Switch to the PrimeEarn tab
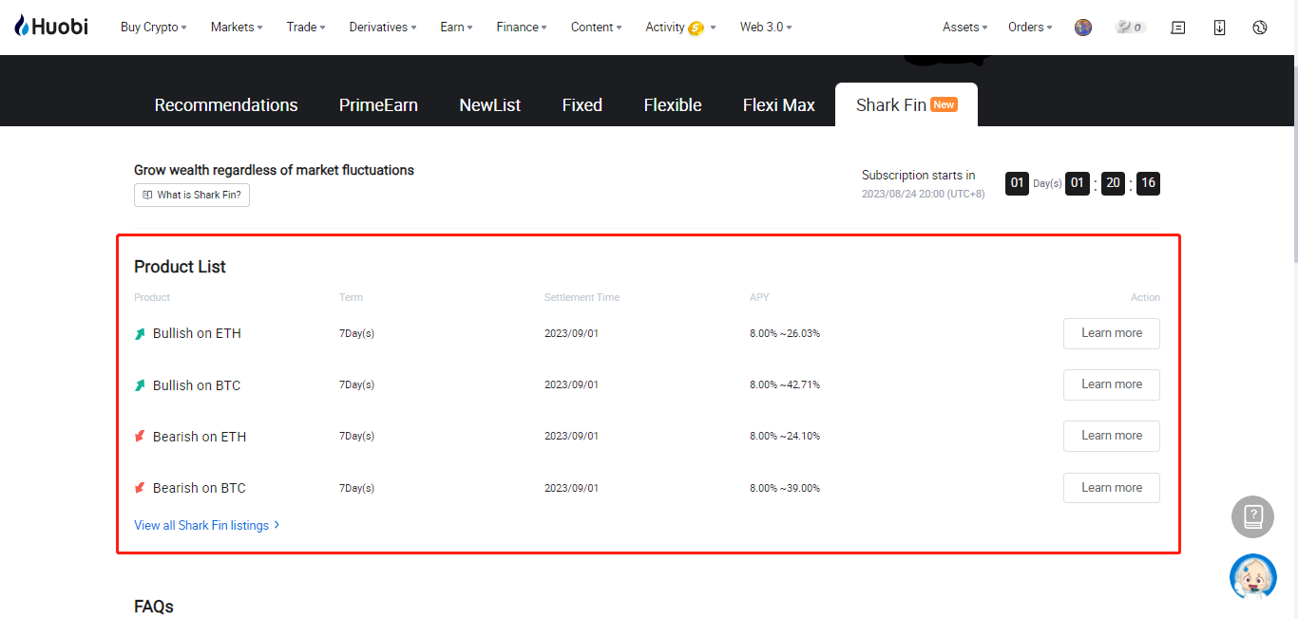This screenshot has width=1298, height=618. [x=378, y=105]
